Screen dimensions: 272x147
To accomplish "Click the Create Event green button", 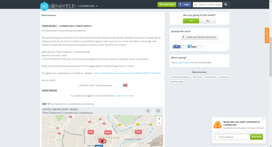I will 167,5.
